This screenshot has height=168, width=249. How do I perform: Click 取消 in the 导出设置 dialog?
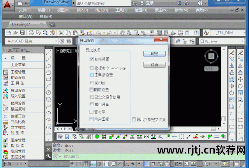click(154, 64)
